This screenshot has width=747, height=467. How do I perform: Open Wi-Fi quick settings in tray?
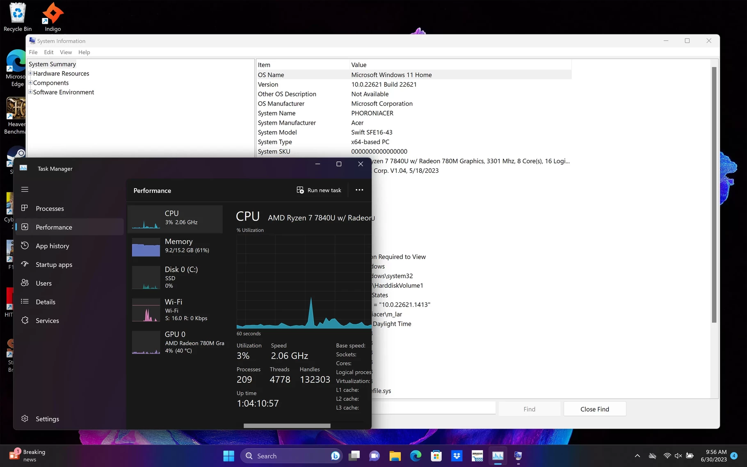[667, 456]
